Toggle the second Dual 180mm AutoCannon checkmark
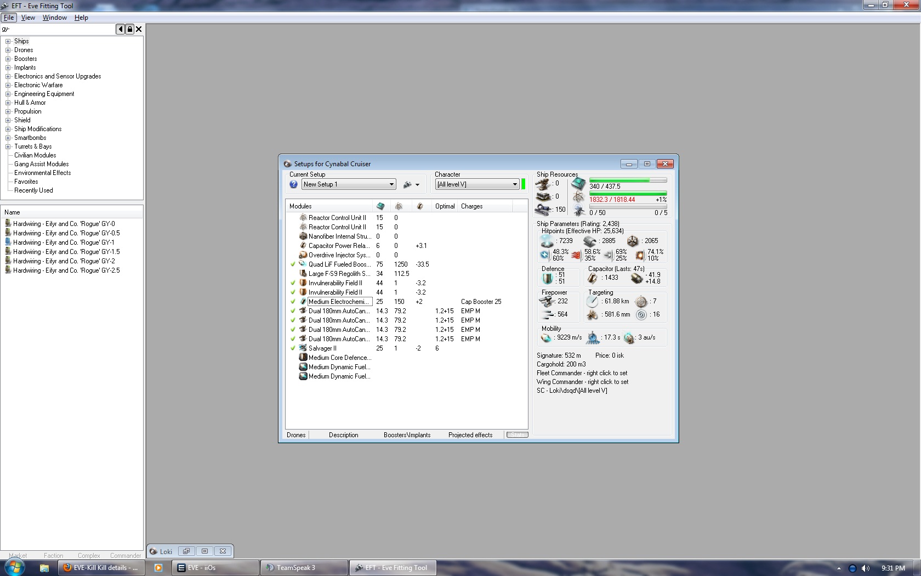The image size is (921, 576). 293,320
